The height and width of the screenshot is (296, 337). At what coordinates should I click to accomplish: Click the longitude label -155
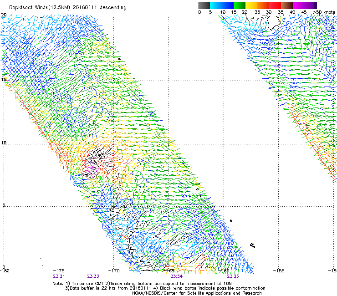tap(279, 270)
